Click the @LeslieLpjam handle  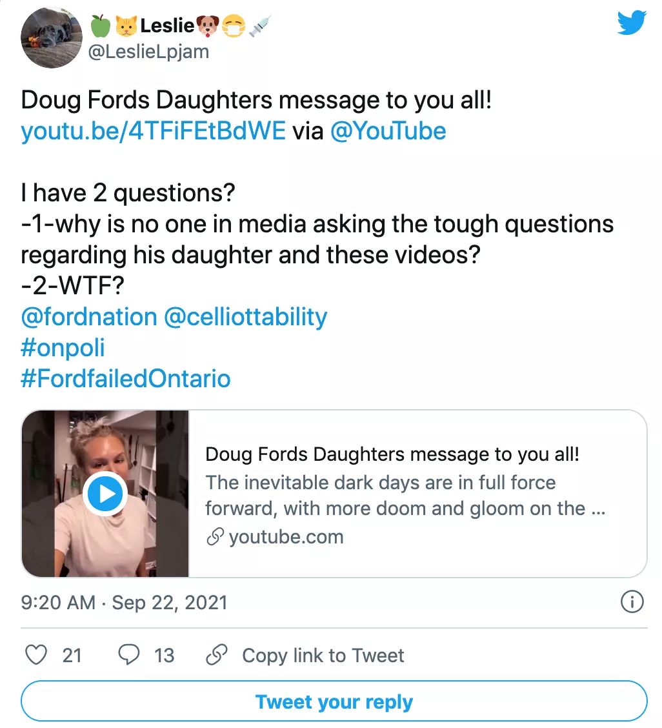[148, 51]
